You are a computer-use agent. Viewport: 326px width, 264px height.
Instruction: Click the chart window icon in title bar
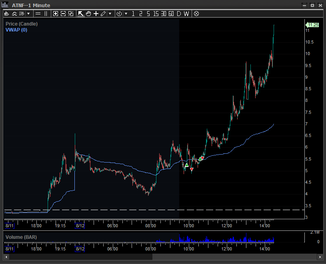click(x=5, y=5)
